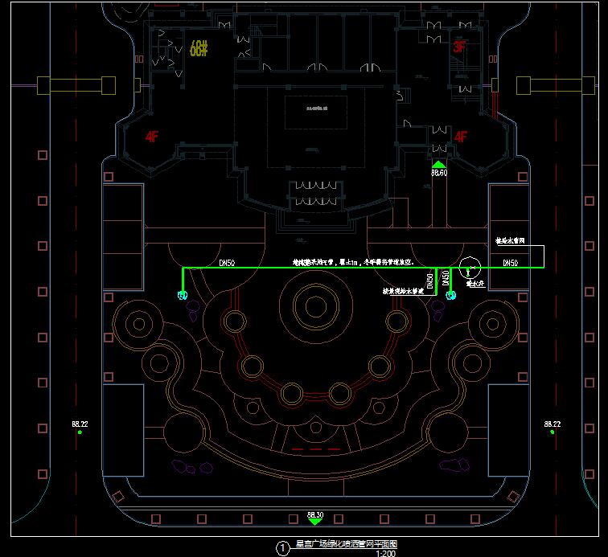The height and width of the screenshot is (557, 608).
Task: Select the long PE管 pipe note annotation
Action: pos(353,262)
